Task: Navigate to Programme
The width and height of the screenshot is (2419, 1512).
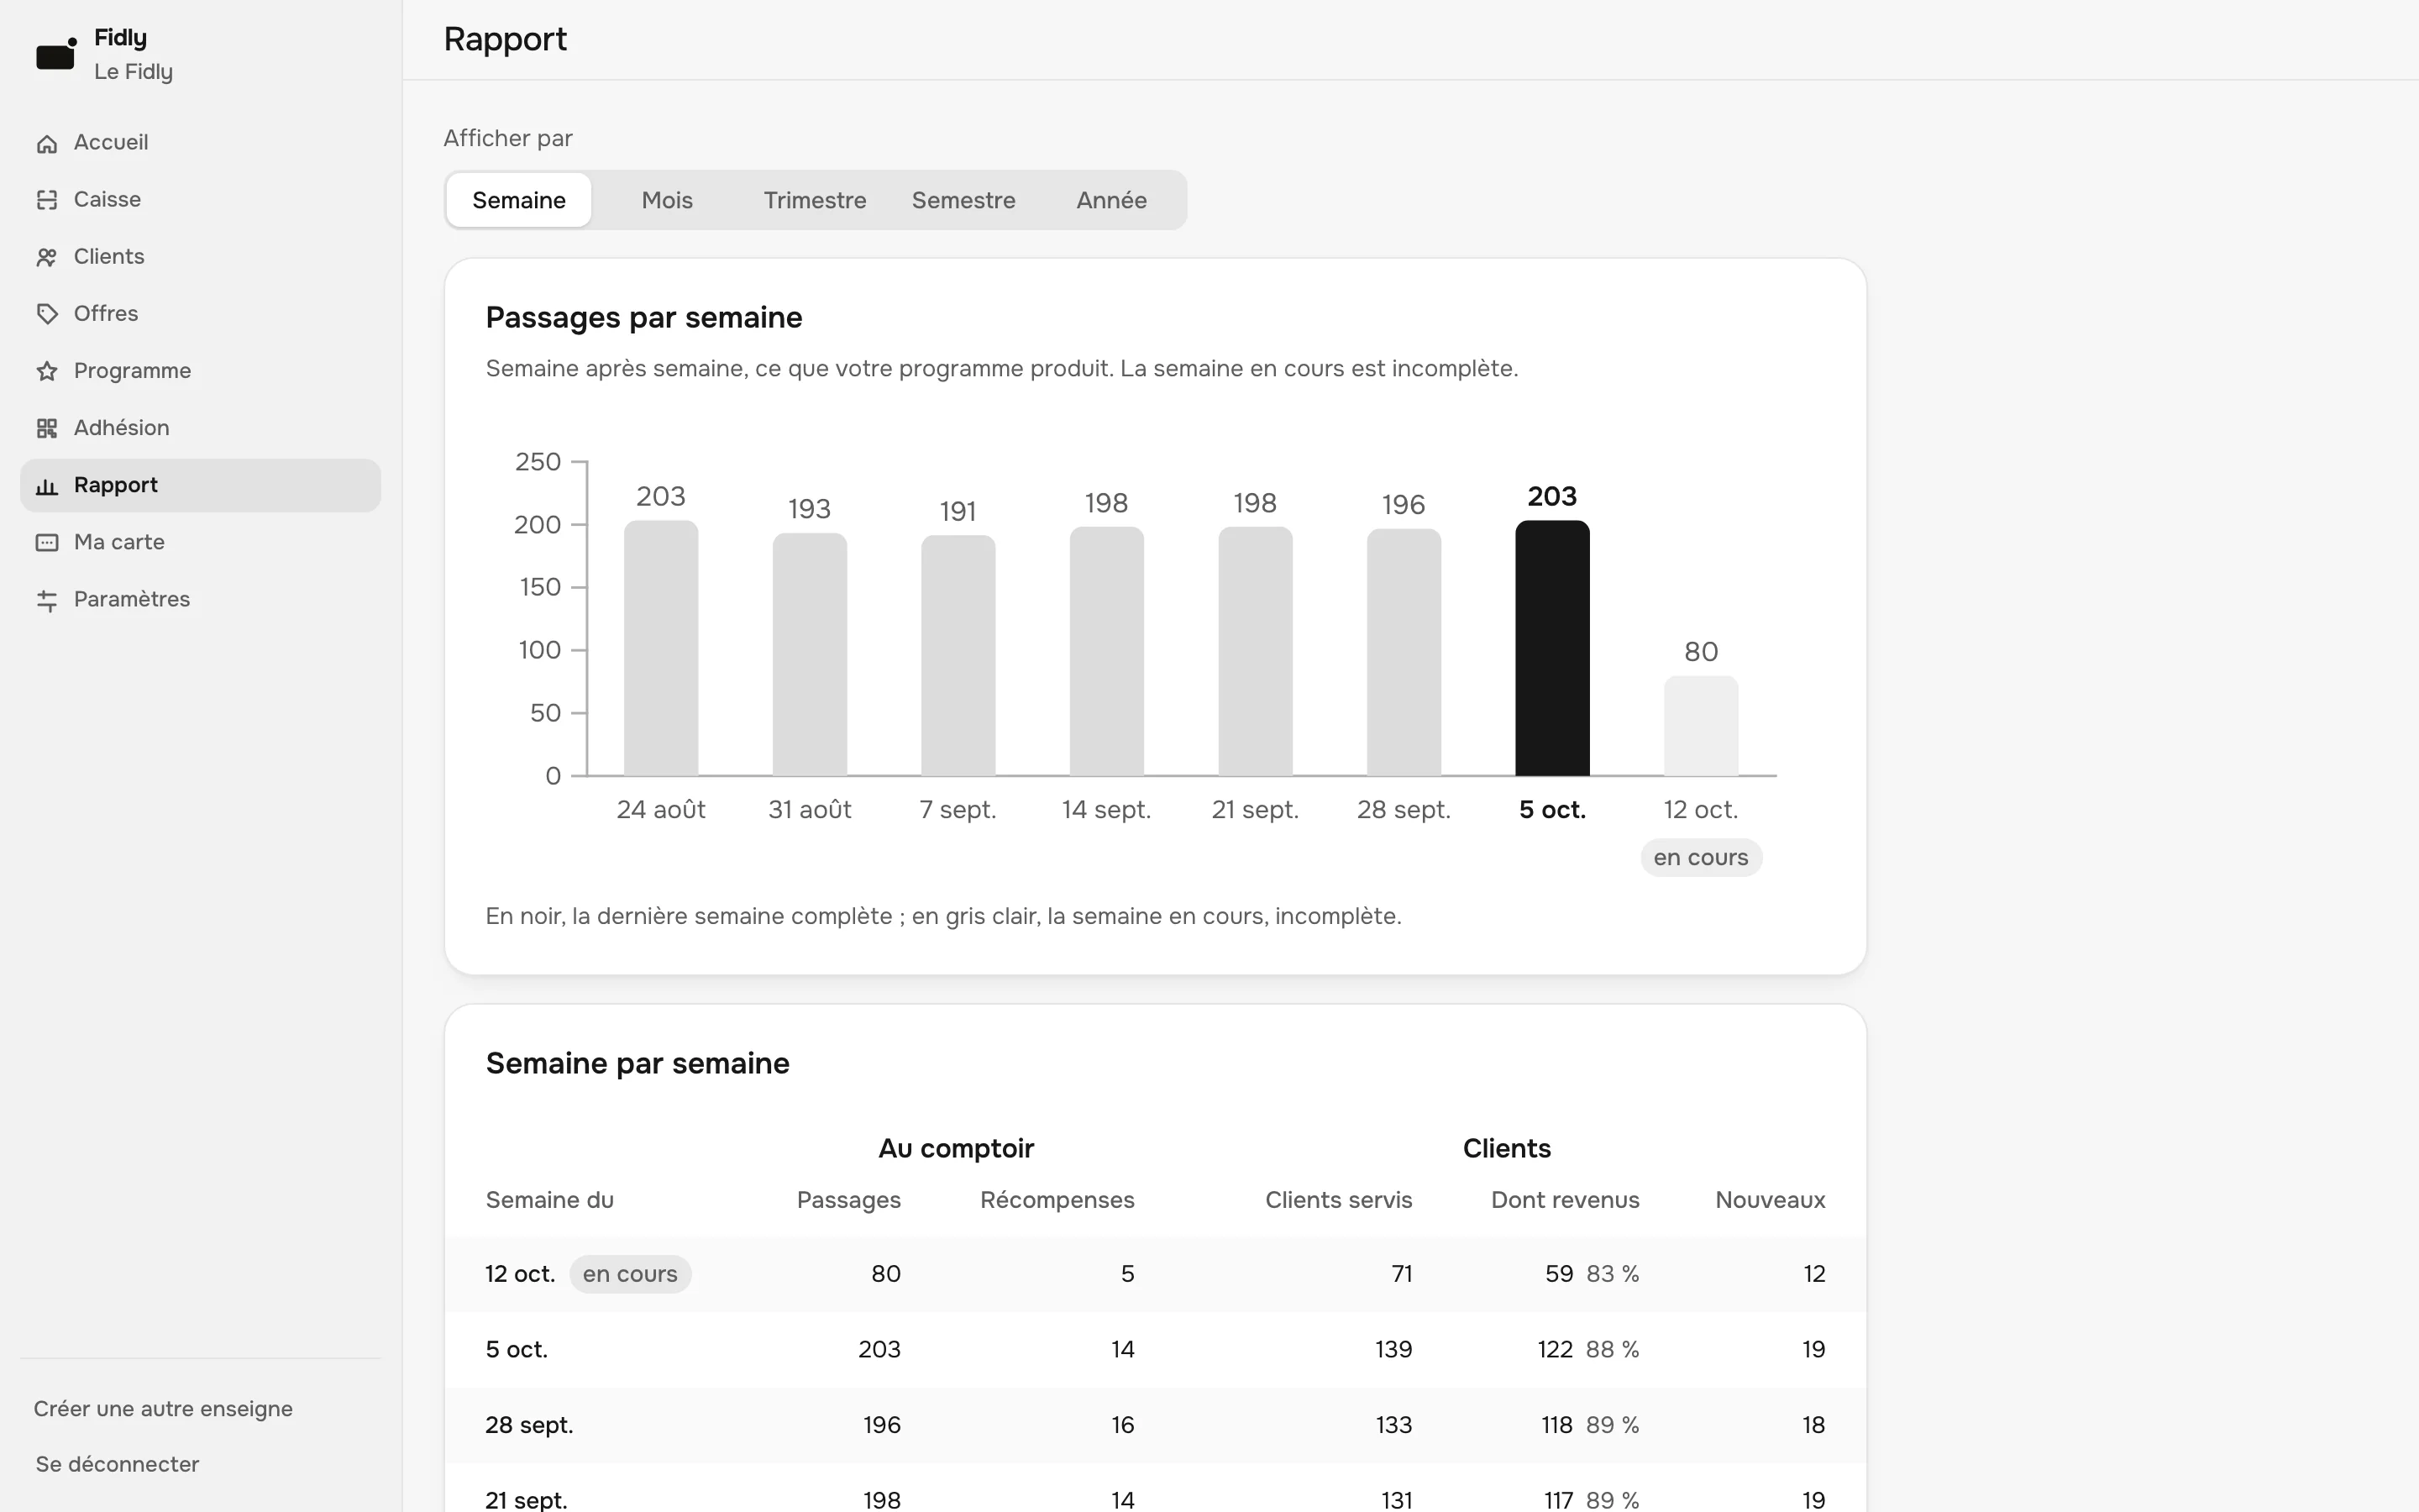Action: tap(200, 371)
